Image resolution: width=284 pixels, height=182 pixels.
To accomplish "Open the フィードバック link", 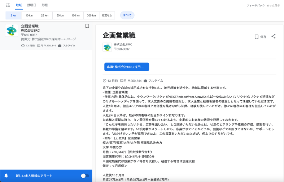I will [256, 6].
